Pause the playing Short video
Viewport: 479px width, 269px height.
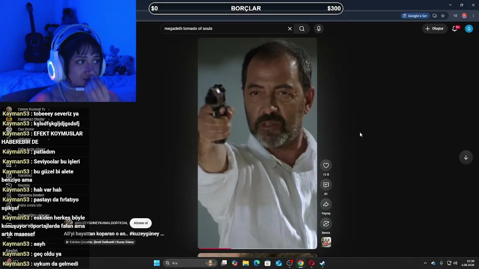(x=257, y=143)
